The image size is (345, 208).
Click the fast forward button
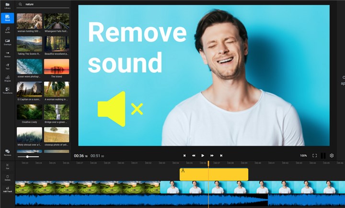(212, 155)
